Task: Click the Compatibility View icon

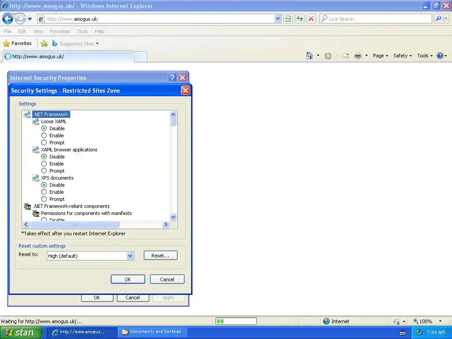Action: 288,19
